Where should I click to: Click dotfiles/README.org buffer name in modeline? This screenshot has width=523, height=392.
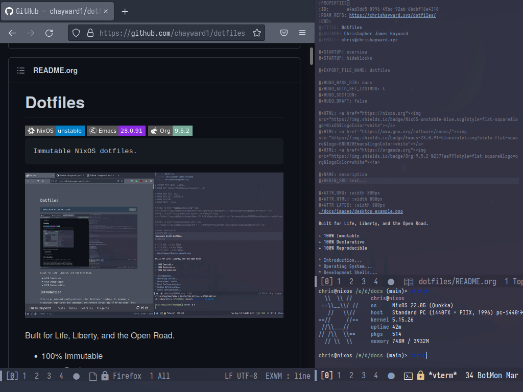[457, 282]
